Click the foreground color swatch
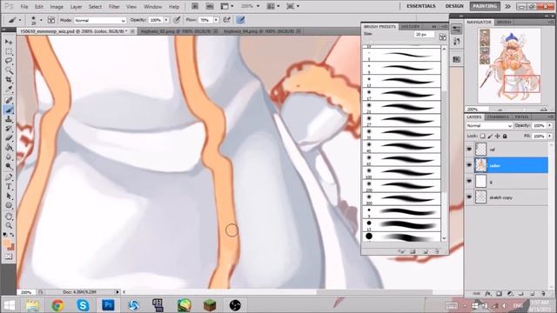This screenshot has width=557, height=313. tap(6, 243)
